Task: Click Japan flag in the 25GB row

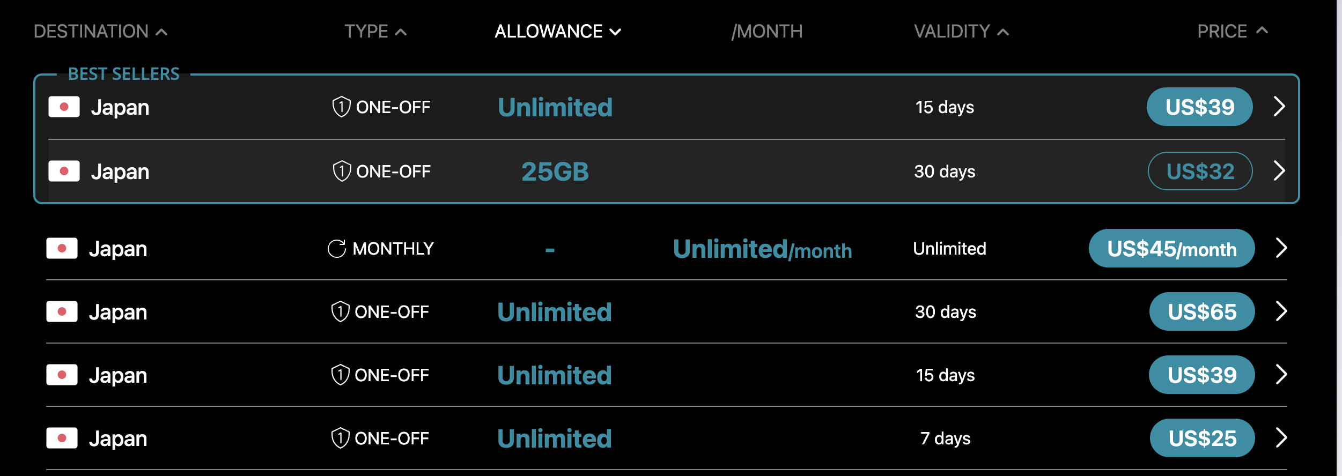Action: pos(64,172)
